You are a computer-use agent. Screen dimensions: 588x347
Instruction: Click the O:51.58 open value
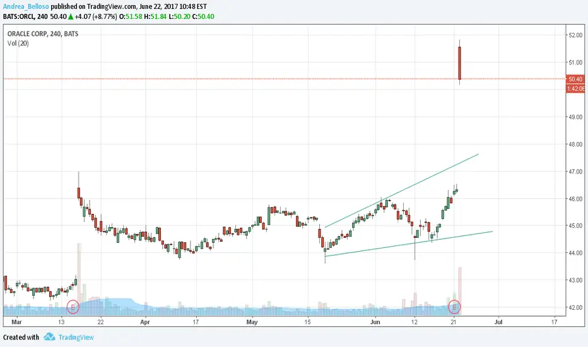click(x=131, y=16)
